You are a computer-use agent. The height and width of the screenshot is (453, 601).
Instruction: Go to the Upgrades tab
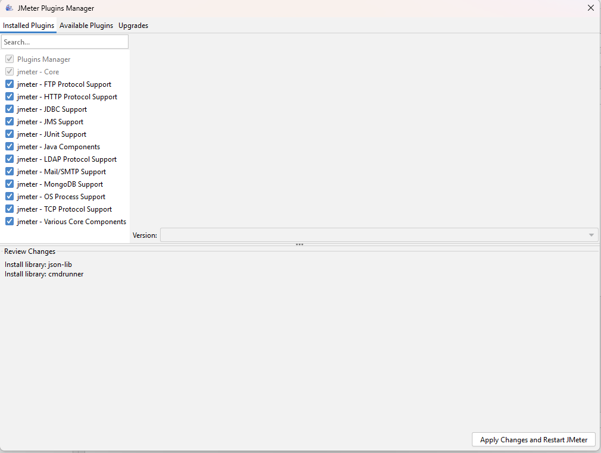(x=133, y=26)
